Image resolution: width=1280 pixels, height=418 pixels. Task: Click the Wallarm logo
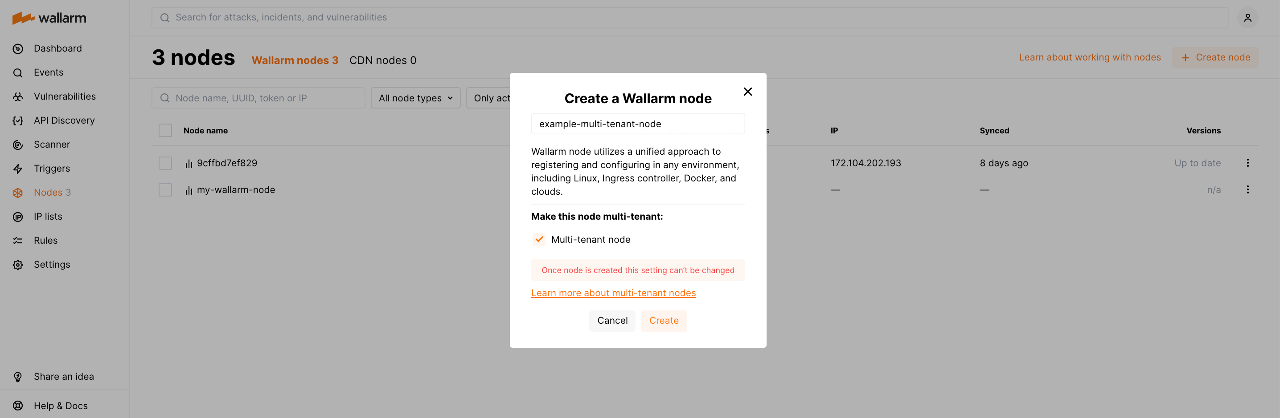49,17
